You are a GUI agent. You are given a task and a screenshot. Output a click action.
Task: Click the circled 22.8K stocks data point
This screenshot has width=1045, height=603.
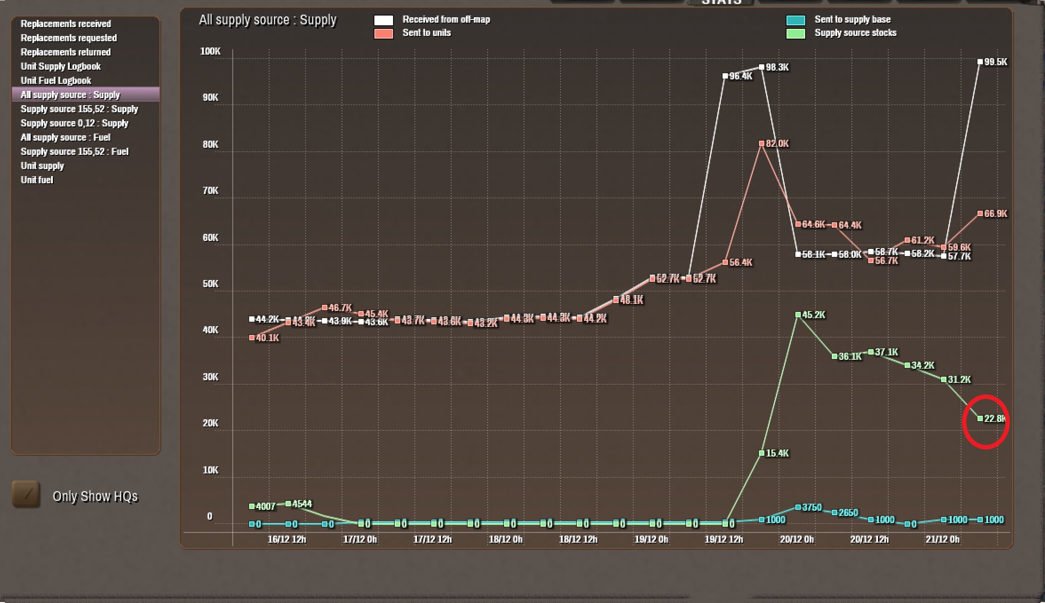(x=980, y=418)
